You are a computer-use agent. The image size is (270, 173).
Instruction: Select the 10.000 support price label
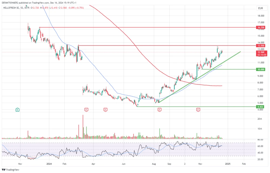coord(261,69)
